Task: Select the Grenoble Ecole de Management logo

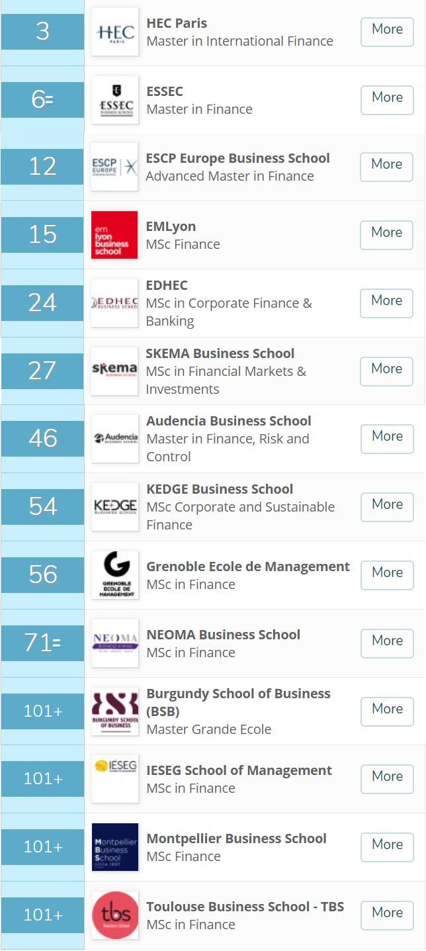Action: (x=115, y=575)
